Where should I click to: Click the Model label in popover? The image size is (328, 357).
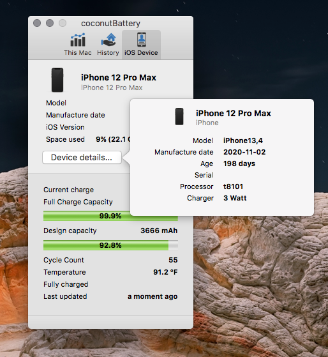pos(203,141)
